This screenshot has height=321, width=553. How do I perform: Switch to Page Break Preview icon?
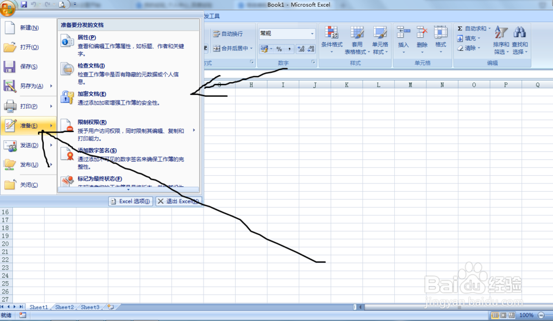(512, 315)
